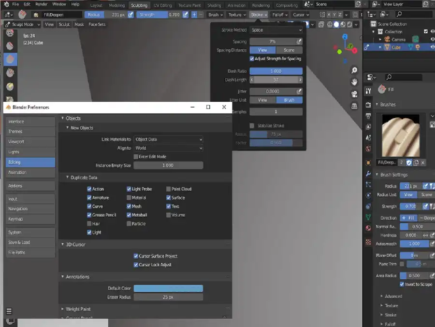The height and width of the screenshot is (327, 435).
Task: Enable the Enter Edit Mode checkbox
Action: 136,157
